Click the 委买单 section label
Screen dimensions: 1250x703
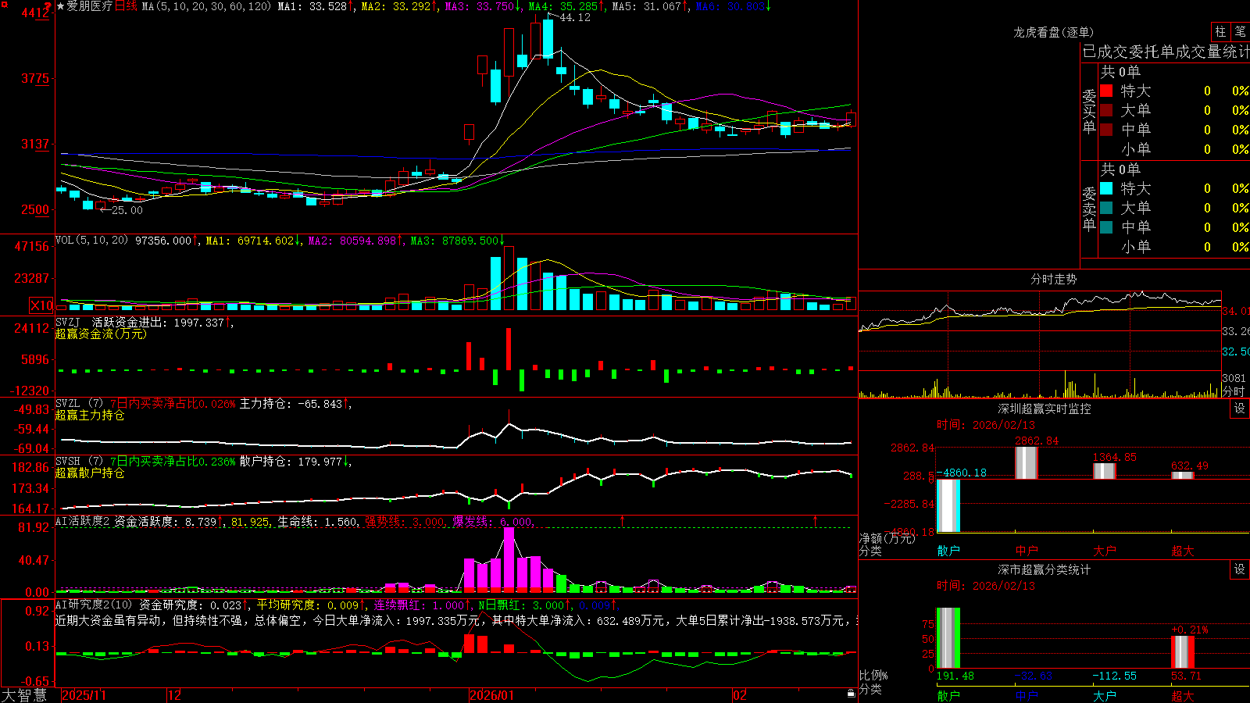[x=1089, y=112]
